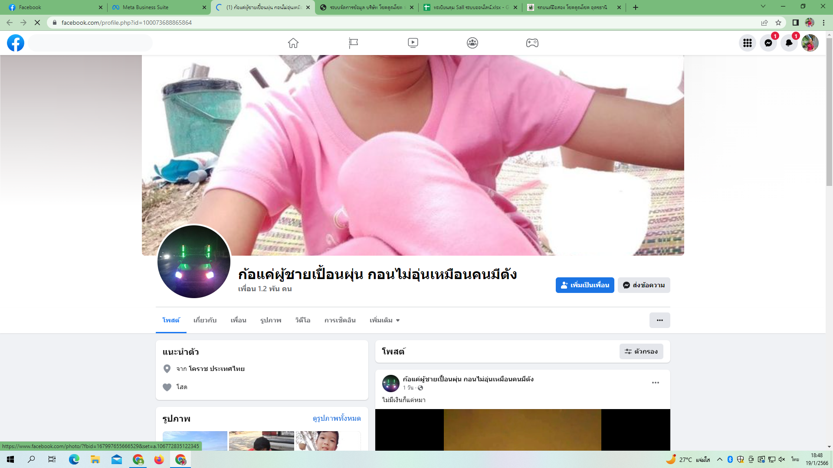
Task: Open the Messenger icon with notification badge
Action: coord(768,43)
